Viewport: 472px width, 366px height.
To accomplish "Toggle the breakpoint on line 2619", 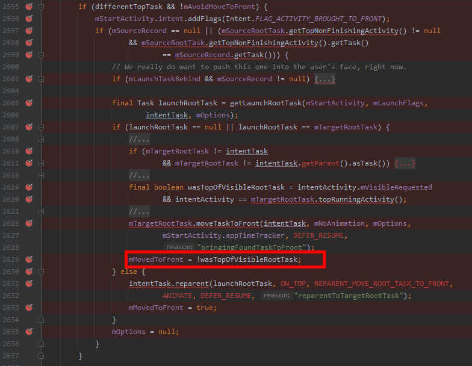I will coord(29,187).
